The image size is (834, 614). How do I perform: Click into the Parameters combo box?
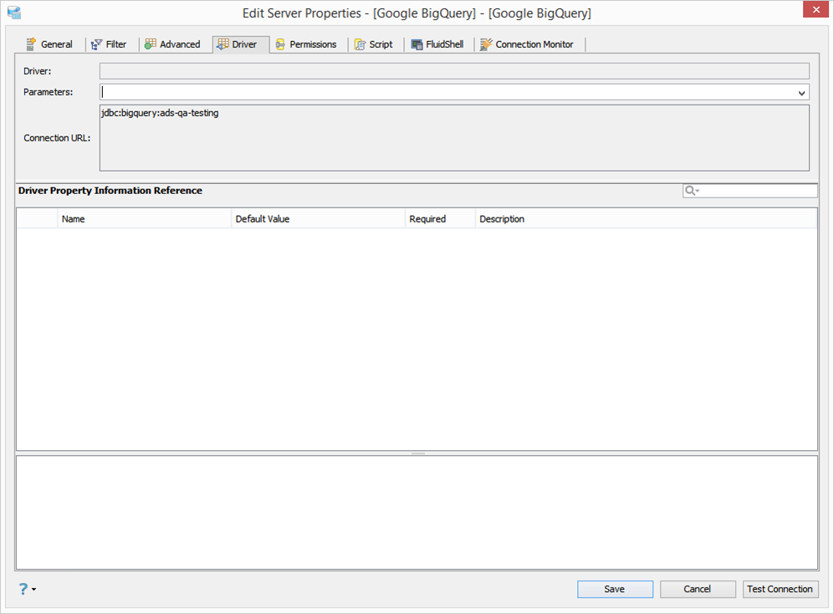point(454,92)
